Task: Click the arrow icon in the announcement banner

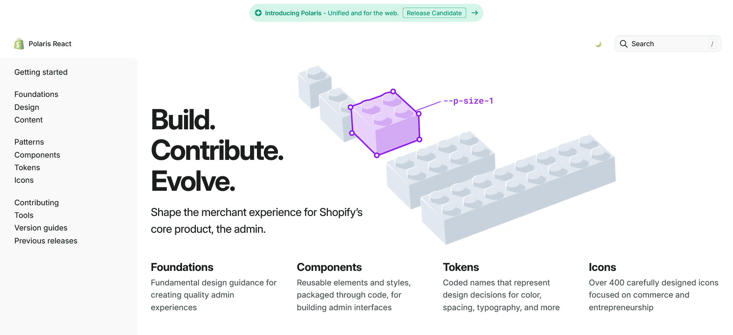Action: tap(475, 13)
